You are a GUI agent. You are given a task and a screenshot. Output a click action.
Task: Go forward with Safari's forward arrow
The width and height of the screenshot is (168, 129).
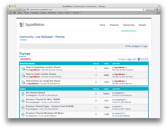tap(14, 9)
